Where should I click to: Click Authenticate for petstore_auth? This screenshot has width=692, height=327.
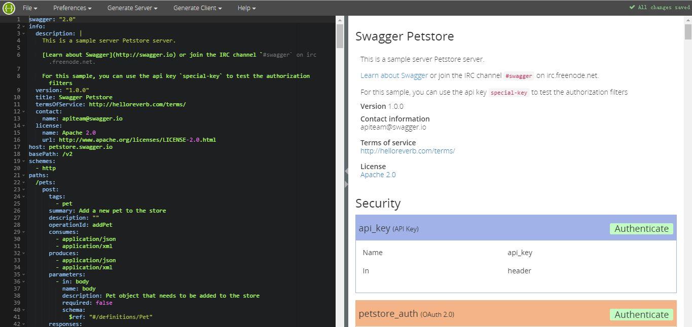(x=641, y=315)
